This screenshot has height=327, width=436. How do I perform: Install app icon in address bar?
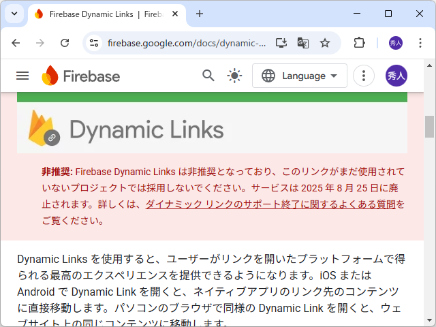coord(281,43)
